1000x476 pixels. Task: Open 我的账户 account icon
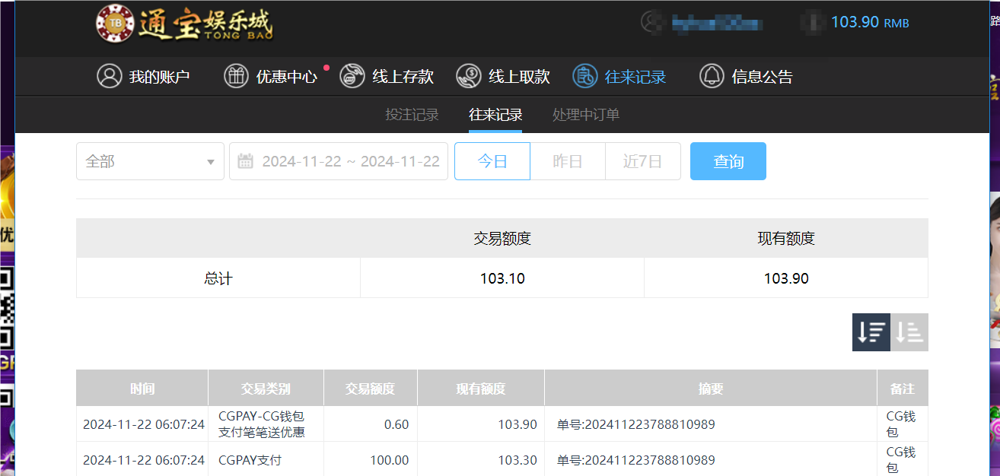point(109,76)
